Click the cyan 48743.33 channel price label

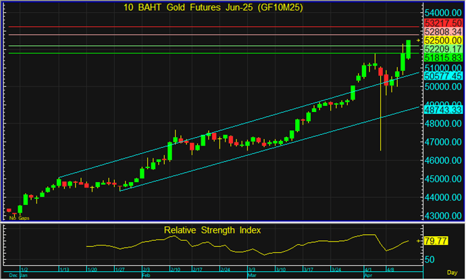(444, 109)
